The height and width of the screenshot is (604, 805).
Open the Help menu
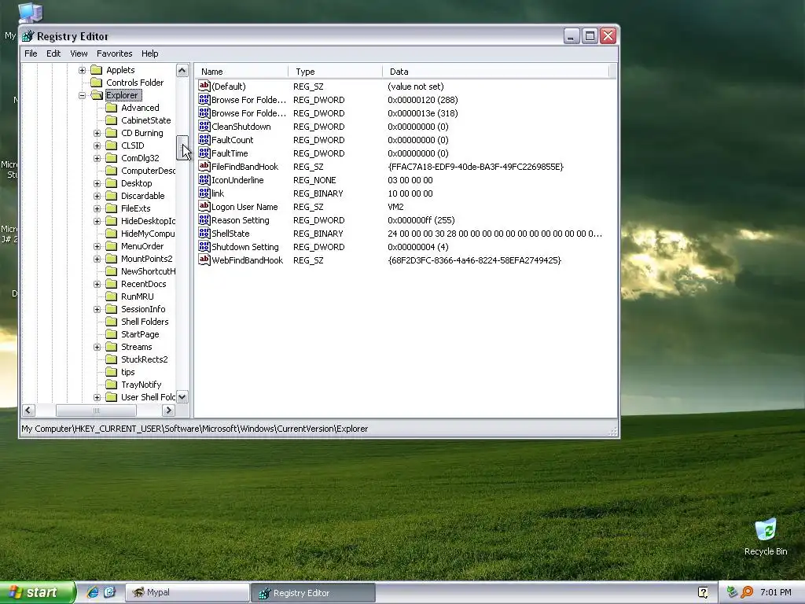coord(150,53)
